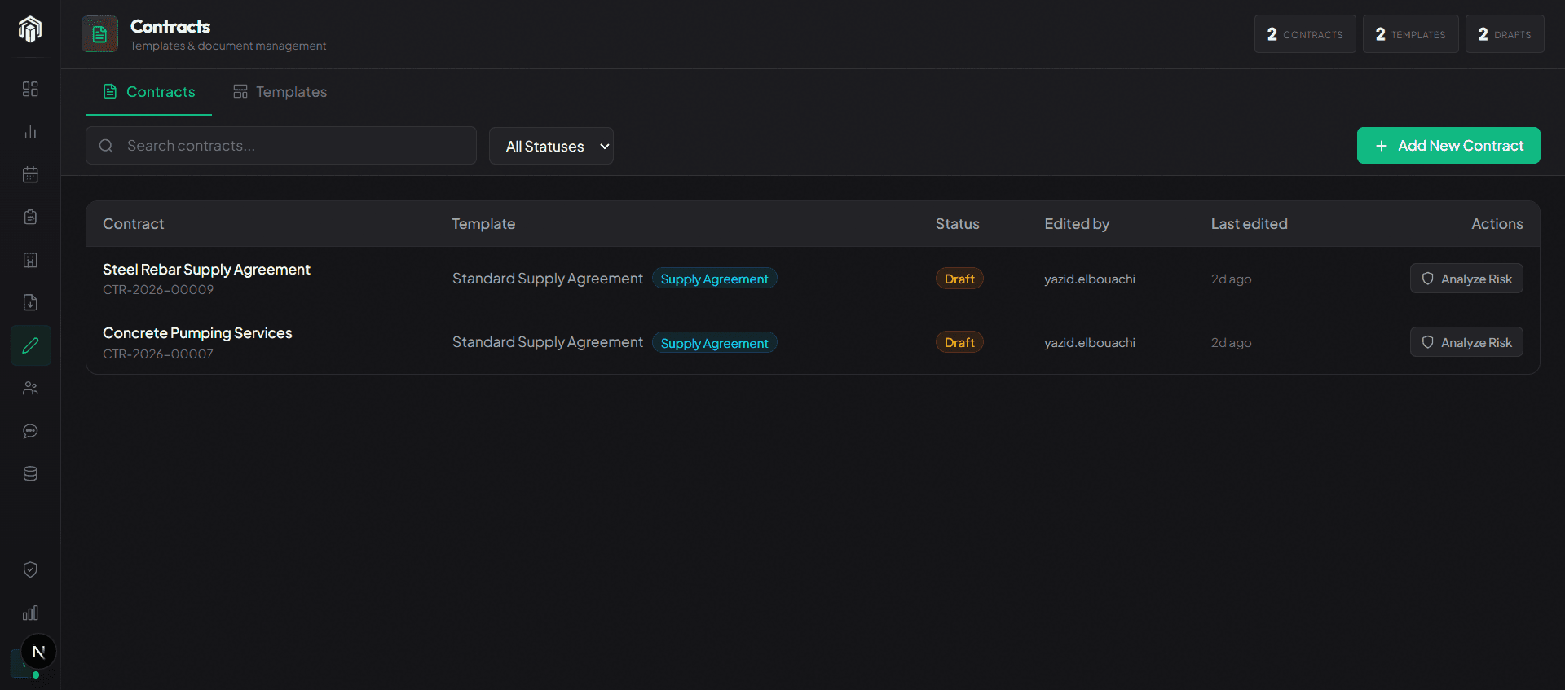This screenshot has width=1565, height=690.
Task: Click Draft status badge in Steel Rebar row
Action: [959, 279]
